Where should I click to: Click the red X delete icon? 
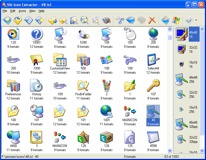152,20
